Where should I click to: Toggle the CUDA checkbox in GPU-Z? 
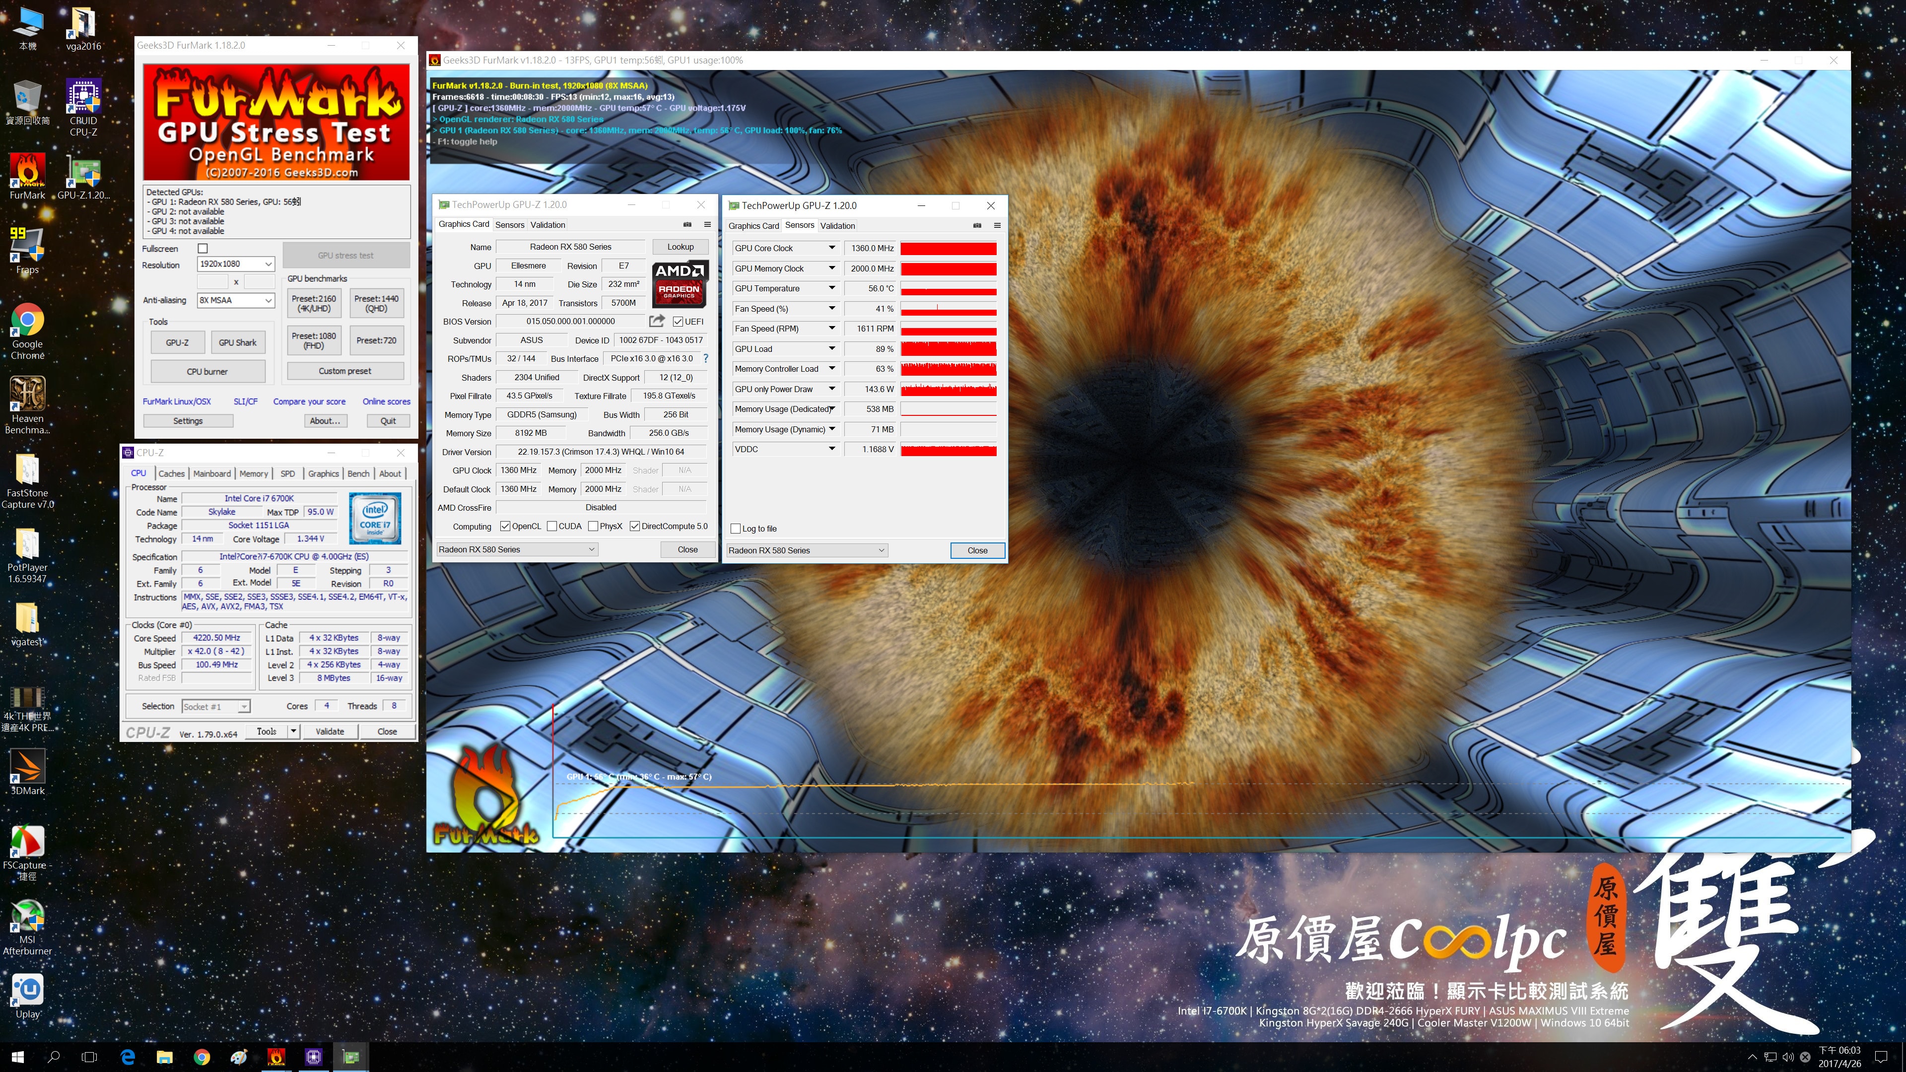click(x=551, y=526)
